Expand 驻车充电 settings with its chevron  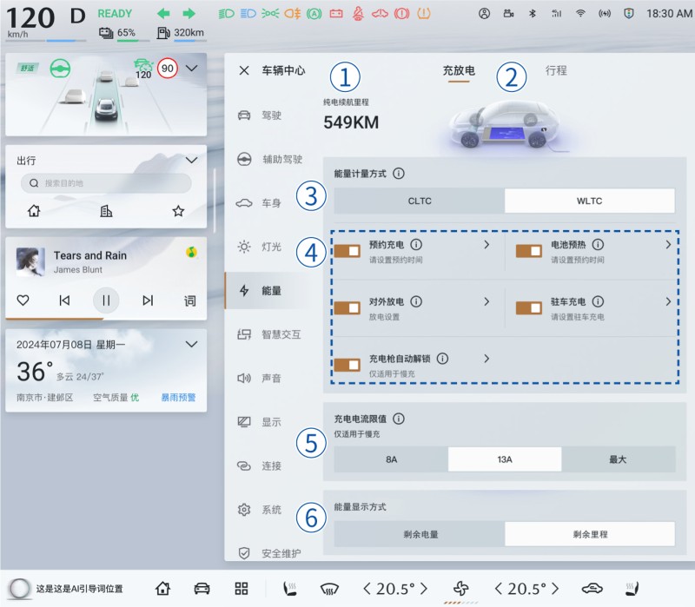(x=668, y=301)
